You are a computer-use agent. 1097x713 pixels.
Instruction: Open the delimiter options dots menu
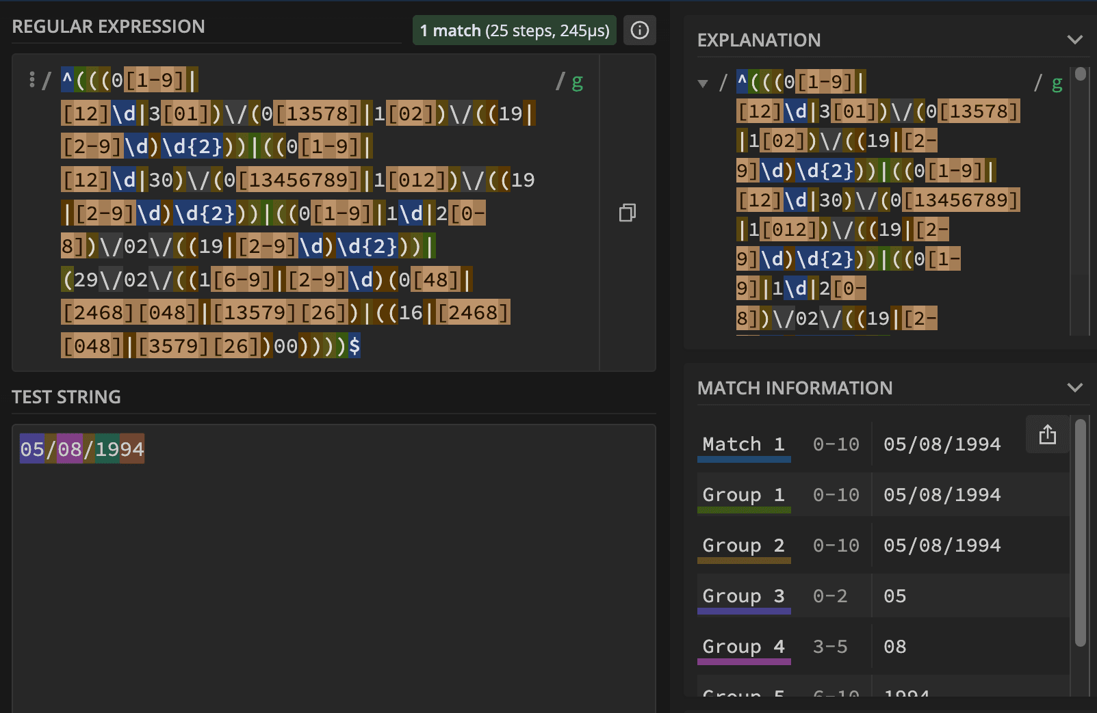pyautogui.click(x=31, y=80)
